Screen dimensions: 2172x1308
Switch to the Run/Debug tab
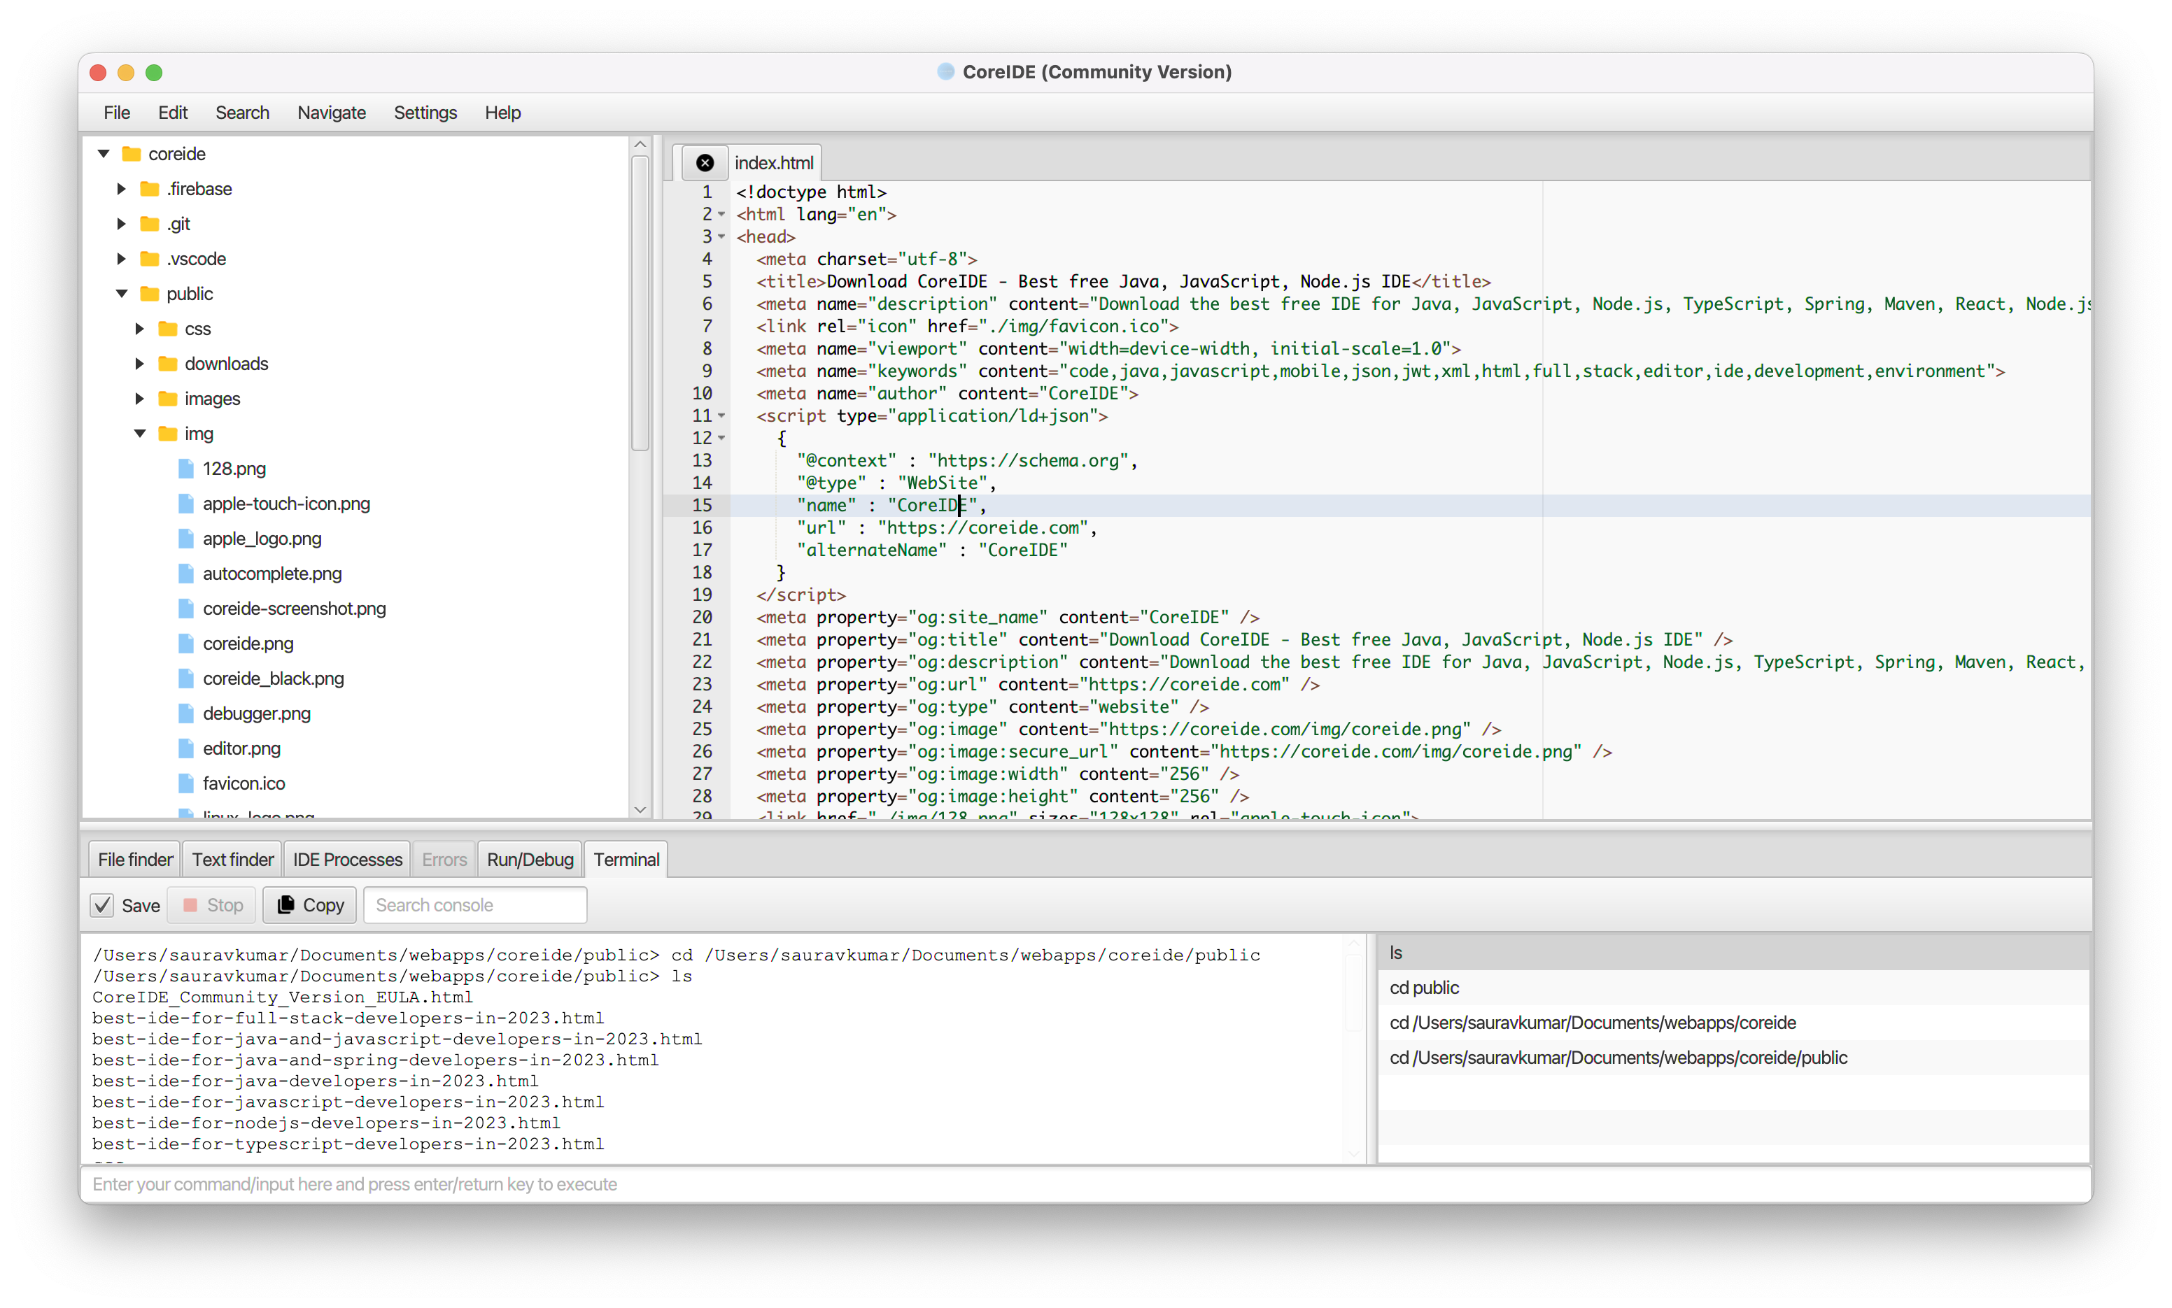(530, 860)
